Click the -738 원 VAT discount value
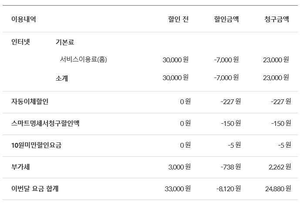 [232, 167]
